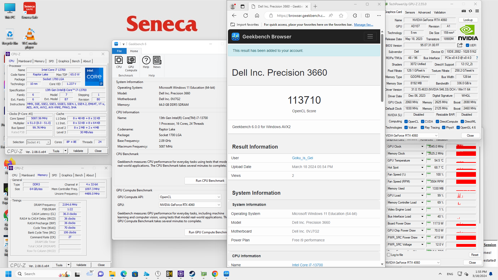Toggle the Vulkan checkbox

point(406,128)
